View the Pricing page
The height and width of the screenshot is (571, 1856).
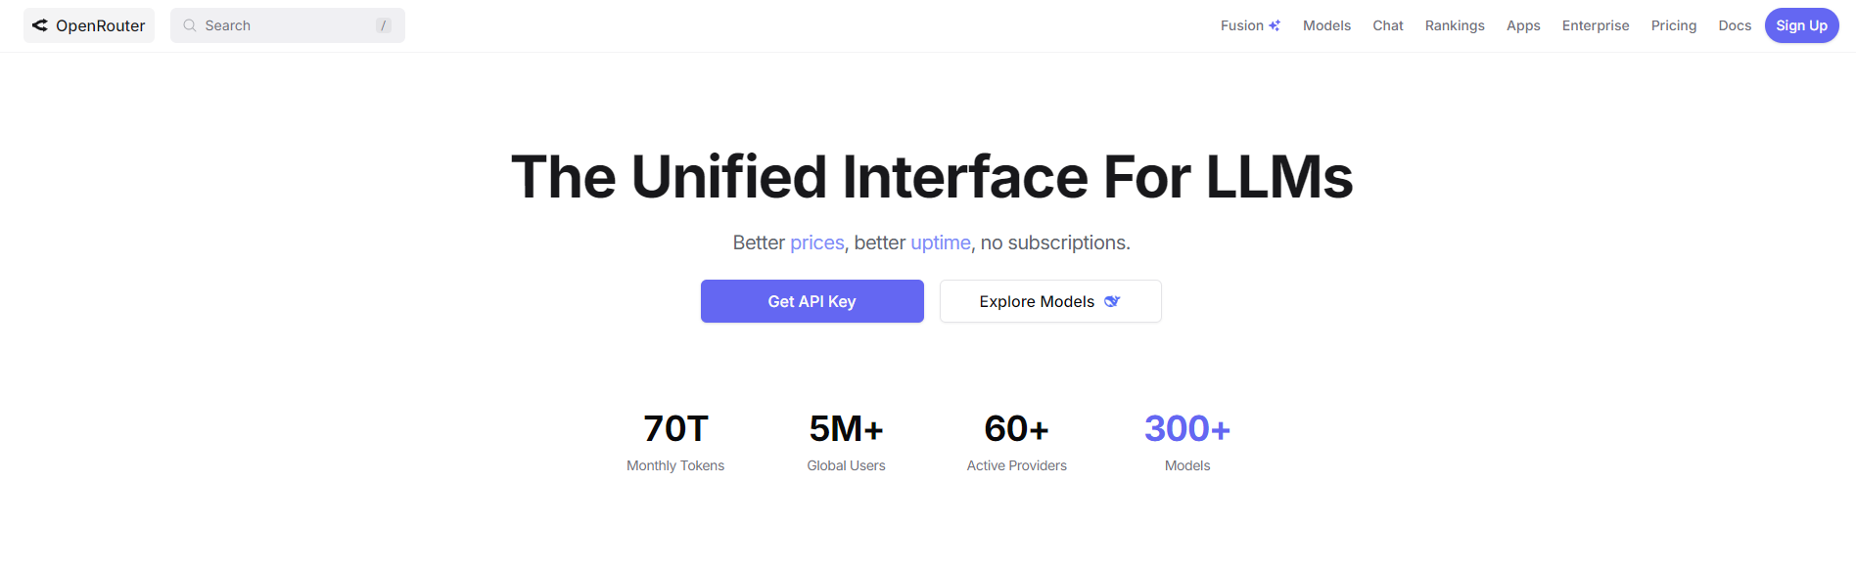coord(1674,25)
